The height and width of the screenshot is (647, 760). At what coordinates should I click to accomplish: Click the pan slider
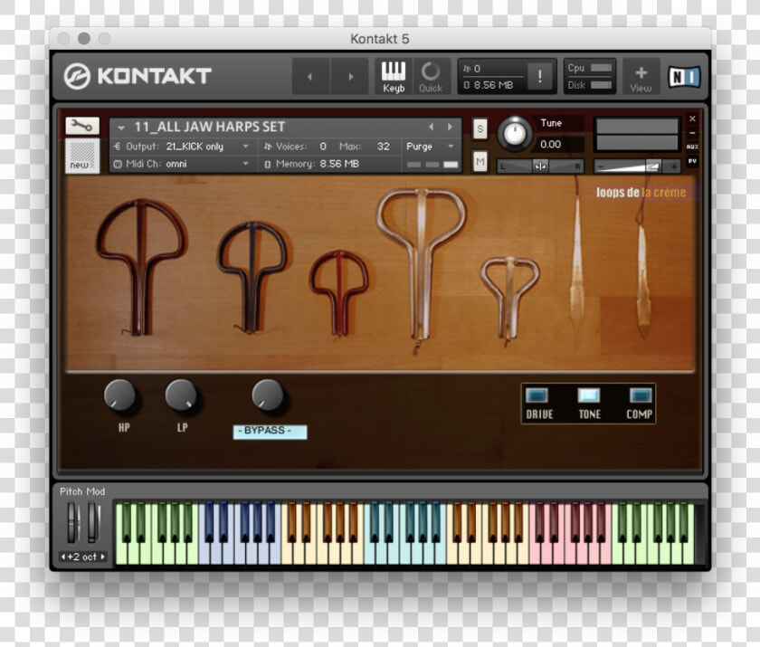tap(540, 167)
